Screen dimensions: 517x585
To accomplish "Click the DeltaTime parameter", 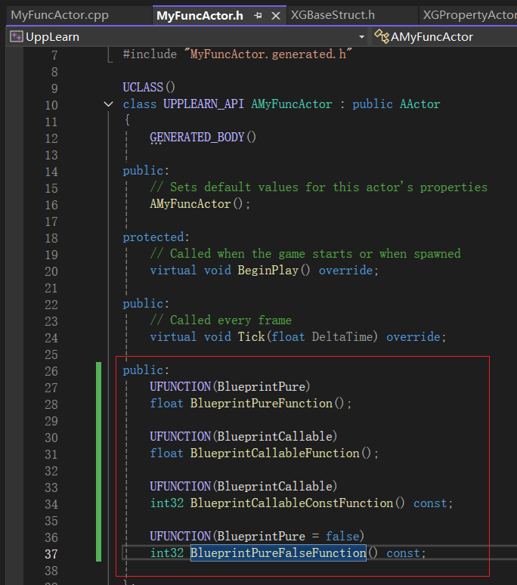I will [x=342, y=337].
